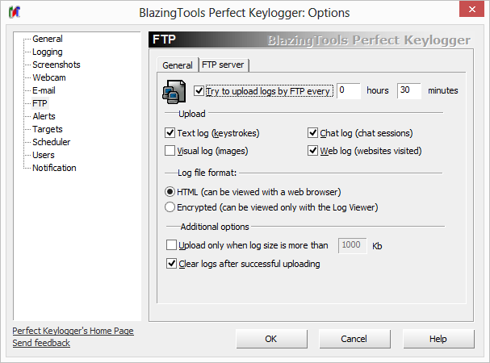The image size is (490, 363).
Task: Click the Cancel button
Action: click(x=354, y=339)
